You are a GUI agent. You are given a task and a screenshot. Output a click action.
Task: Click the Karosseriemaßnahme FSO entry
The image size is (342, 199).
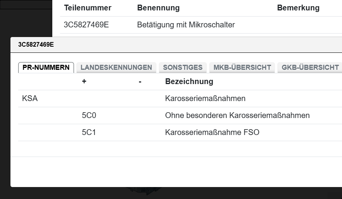click(x=212, y=132)
